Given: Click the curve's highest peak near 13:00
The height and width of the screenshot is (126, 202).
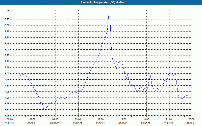Looking at the screenshot, I should tap(109, 15).
